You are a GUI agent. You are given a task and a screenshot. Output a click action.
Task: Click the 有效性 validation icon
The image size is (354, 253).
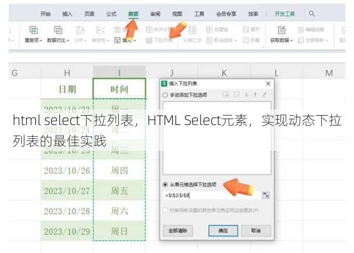[x=100, y=30]
